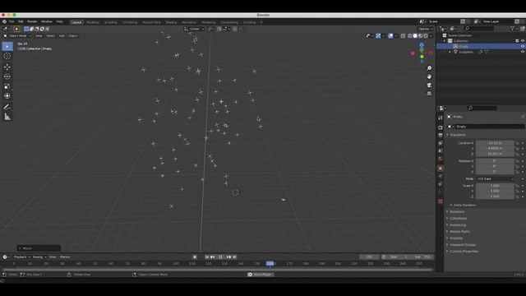Open the Object Mode dropdown
Viewport: 526px width, 296px height.
click(17, 36)
